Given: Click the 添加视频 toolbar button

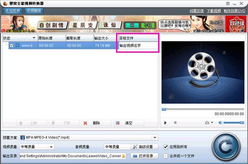Looking at the screenshot, I should point(12,11).
